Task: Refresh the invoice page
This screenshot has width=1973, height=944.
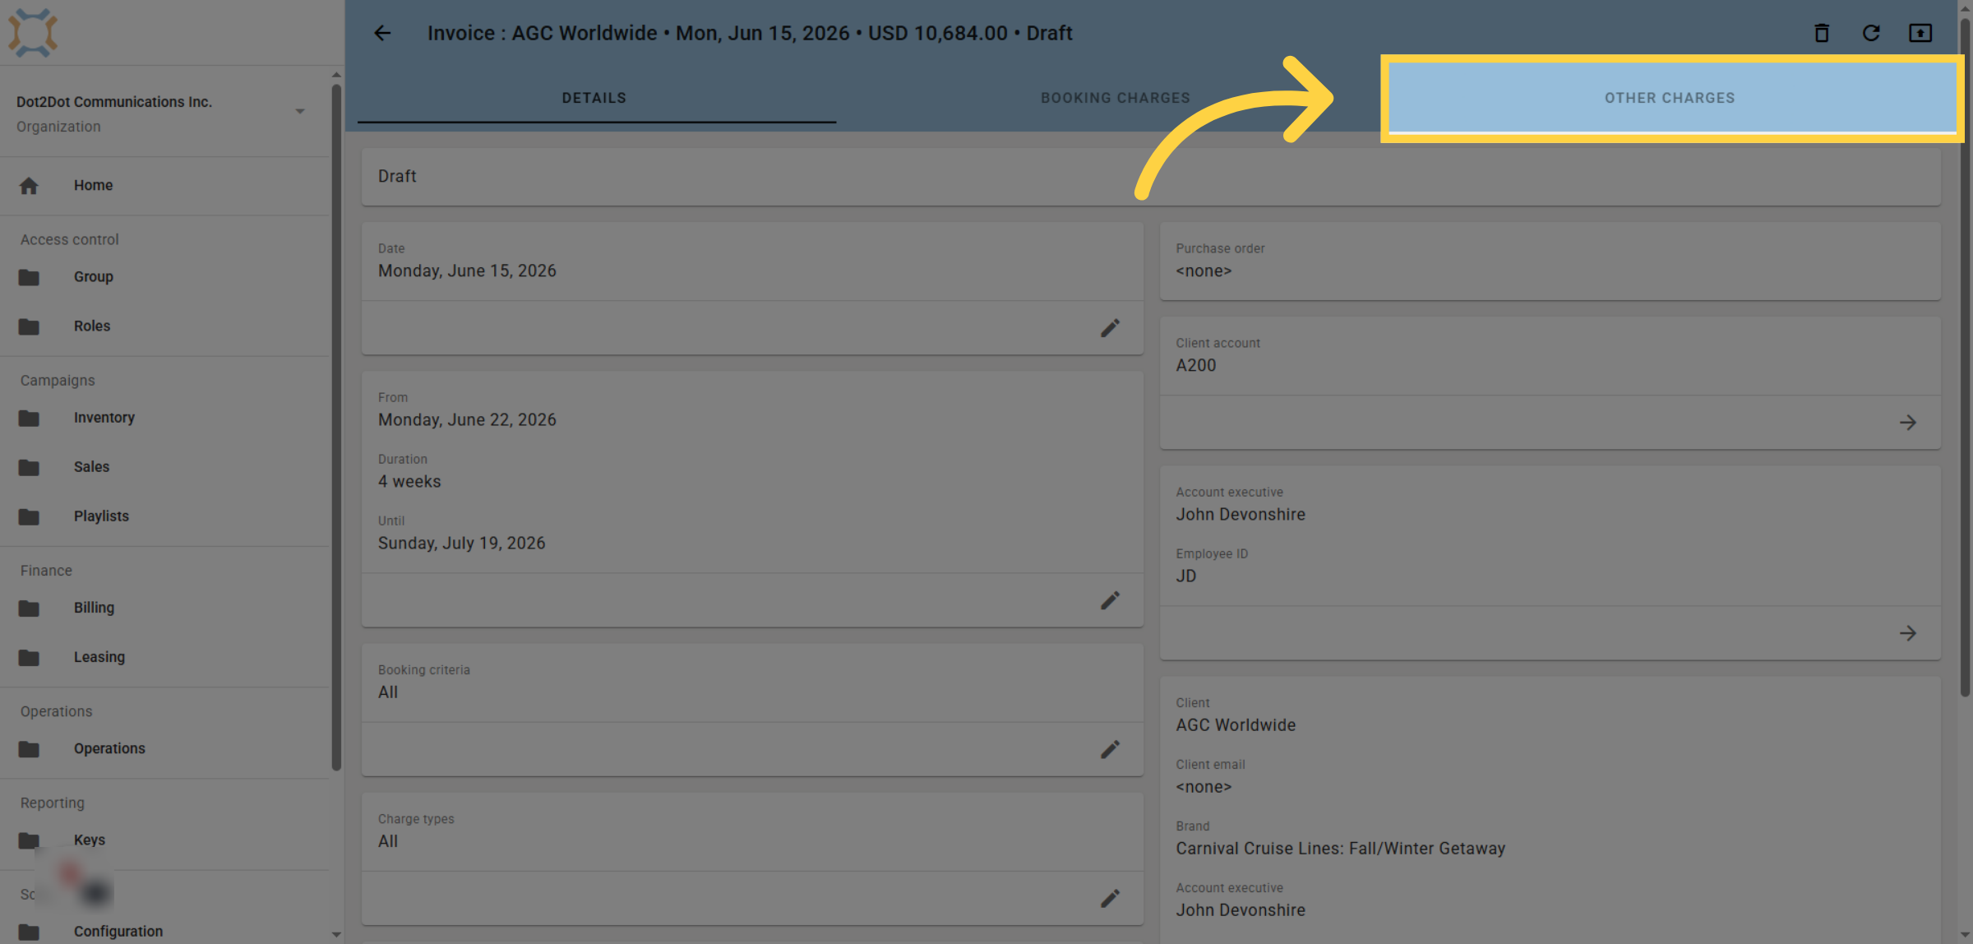Action: coord(1871,33)
